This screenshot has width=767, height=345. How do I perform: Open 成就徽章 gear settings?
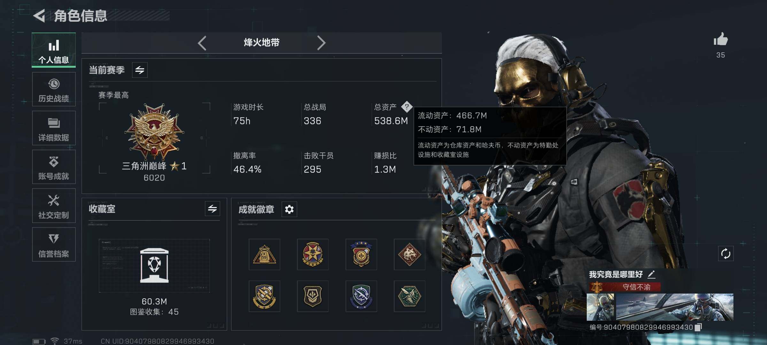point(289,209)
